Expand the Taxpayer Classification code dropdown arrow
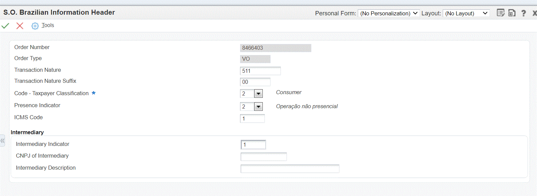Viewport: 537px width, 196px height. (258, 94)
